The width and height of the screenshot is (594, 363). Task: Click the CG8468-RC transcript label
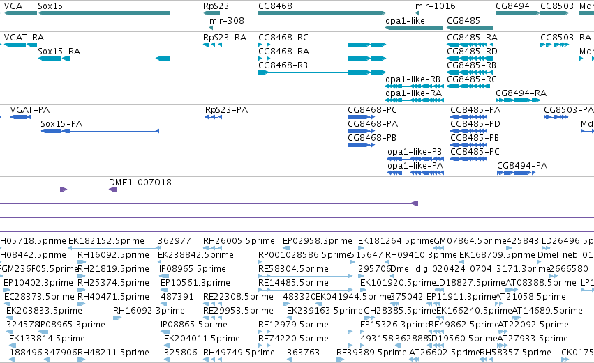283,38
